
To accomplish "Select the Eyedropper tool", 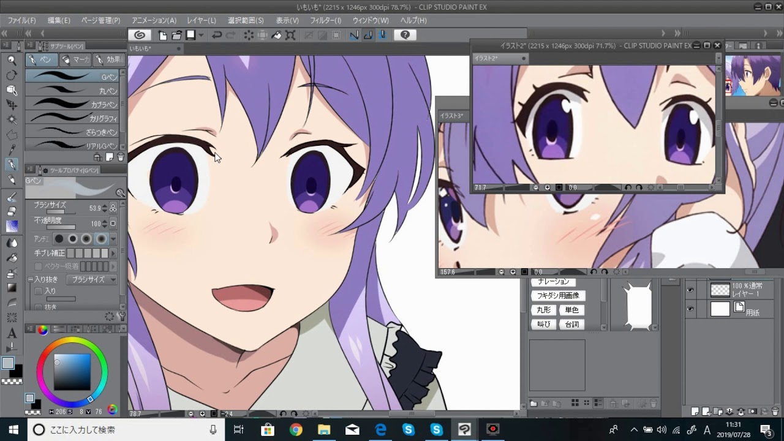I will tap(12, 149).
